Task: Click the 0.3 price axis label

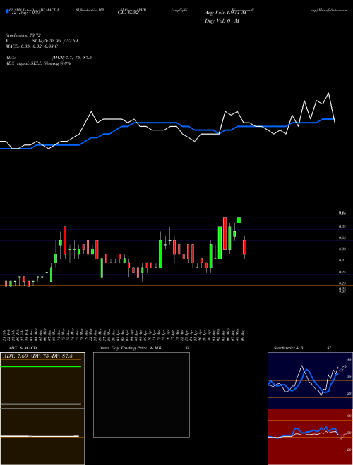Action: (342, 261)
